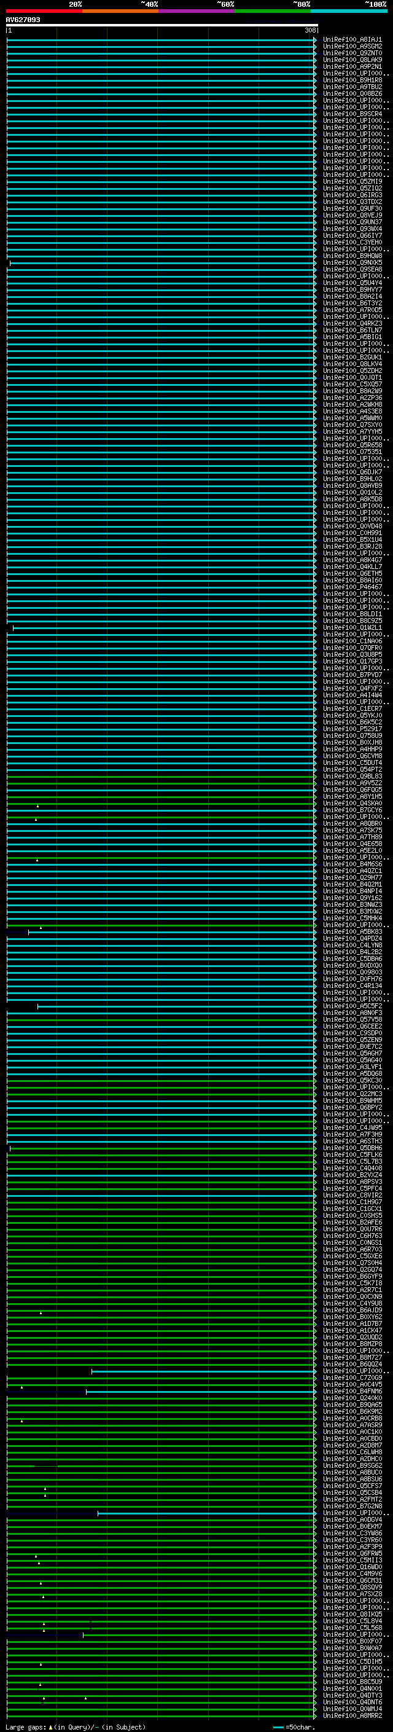Select hit label UniRef100_Q4DTY3
This screenshot has height=1732, width=393.
[352, 1696]
